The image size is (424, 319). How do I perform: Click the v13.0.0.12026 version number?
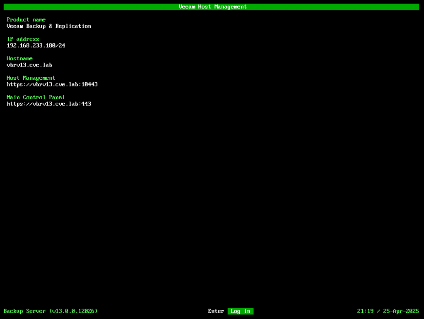(x=73, y=311)
